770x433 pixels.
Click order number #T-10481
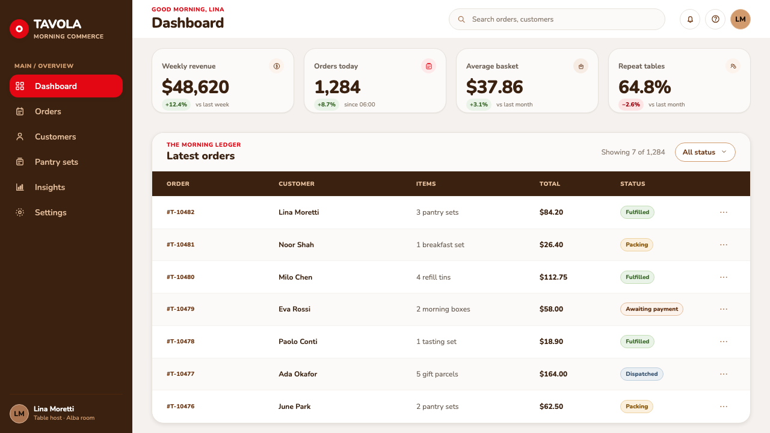coord(180,245)
